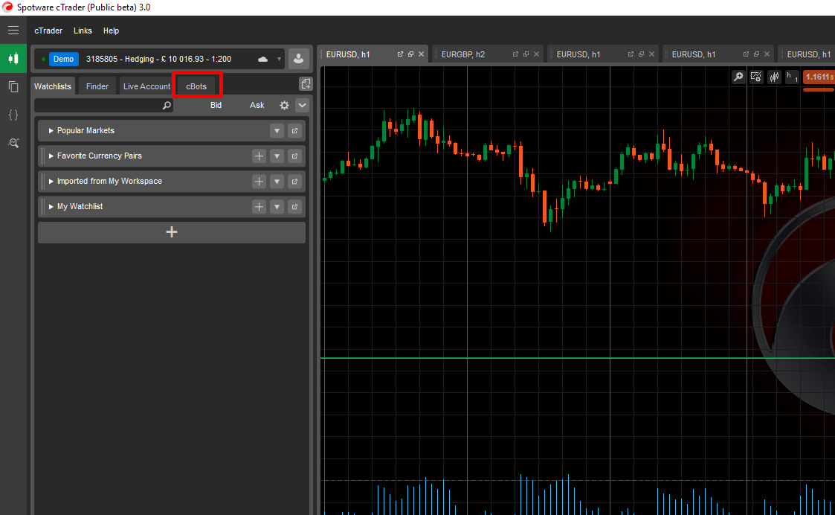
Task: Open My Watchlist options dropdown arrow
Action: click(x=277, y=206)
